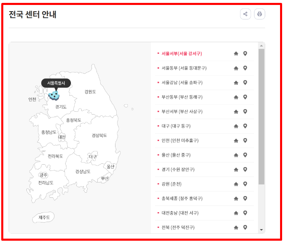Screen dimensions: 285x244
Task: Show map location for 부산동부 (부산 동래구)
Action: (245, 97)
